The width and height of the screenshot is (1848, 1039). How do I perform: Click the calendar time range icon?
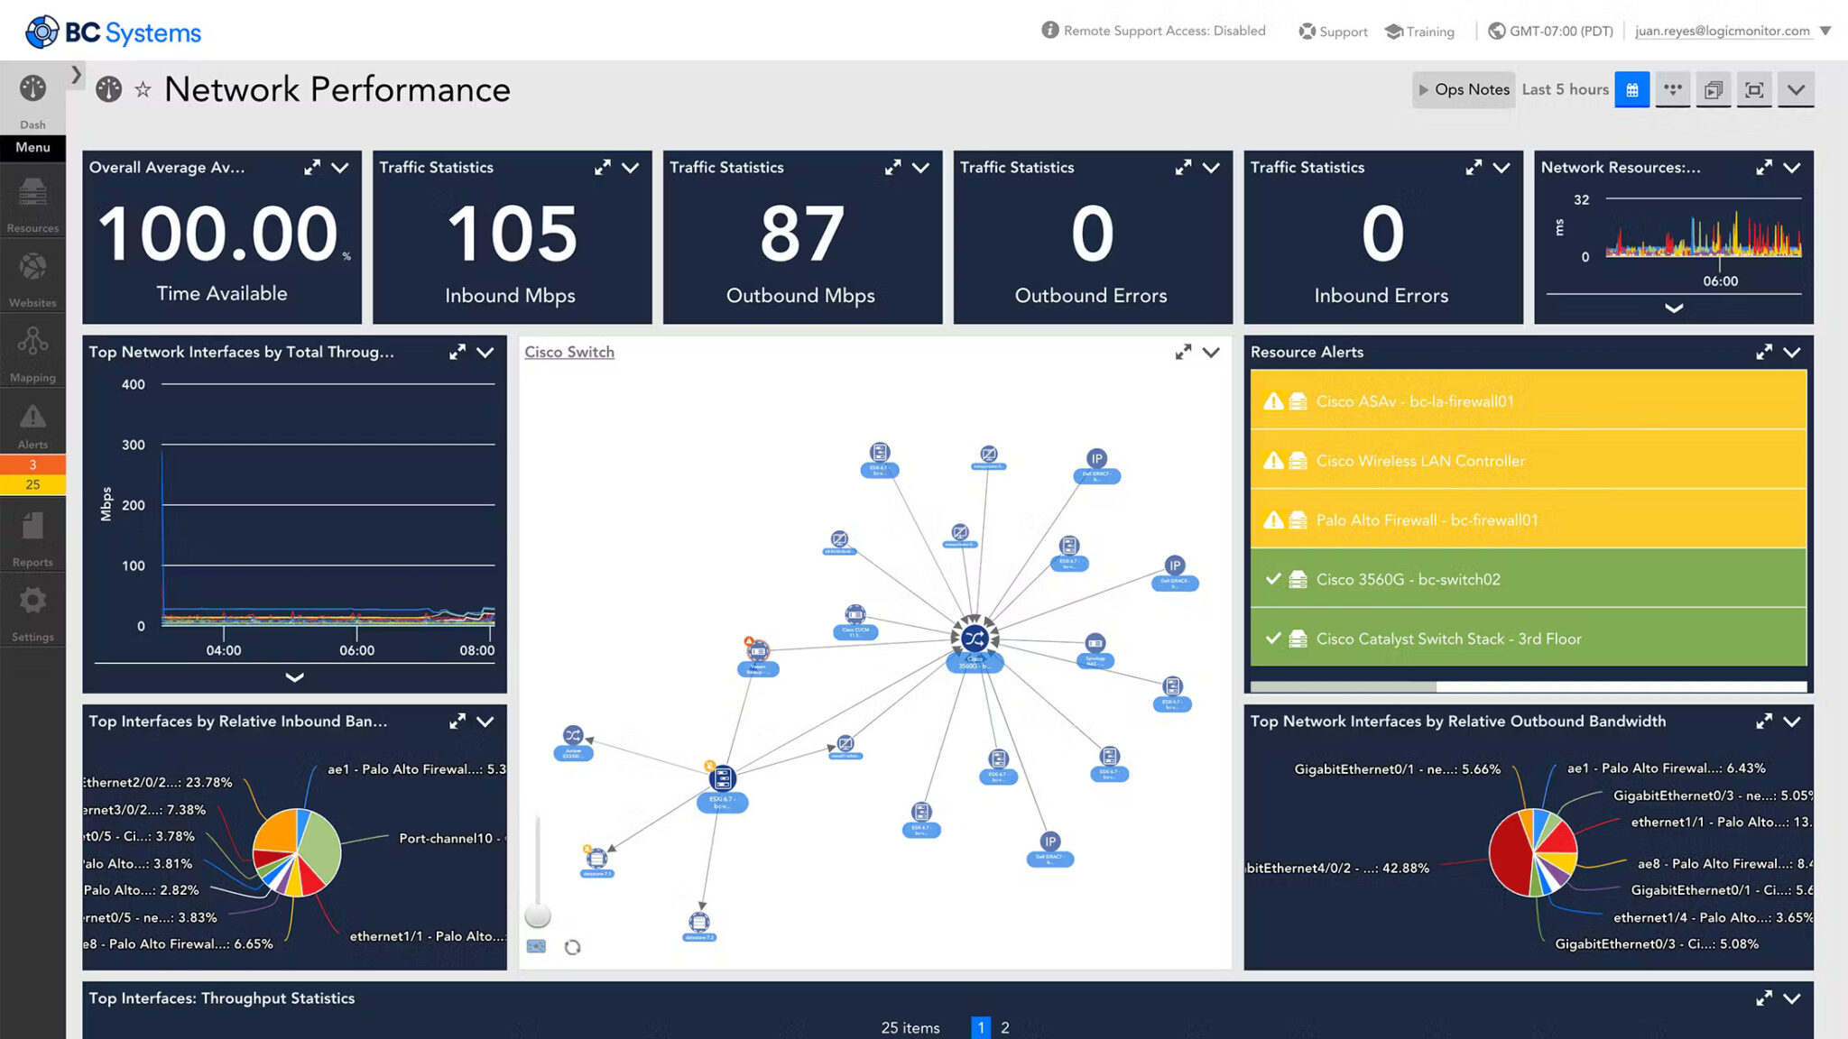click(1631, 90)
